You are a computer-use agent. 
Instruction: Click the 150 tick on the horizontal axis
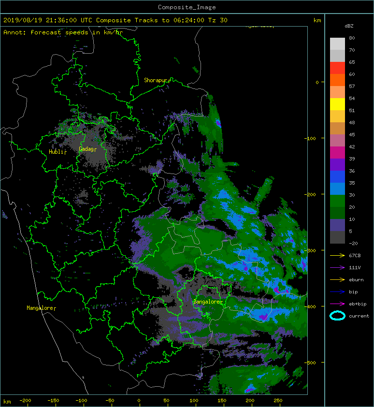[222, 401]
